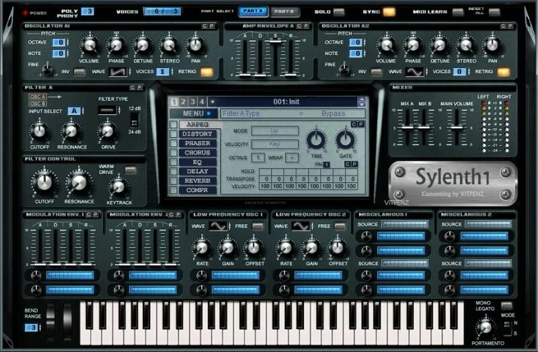This screenshot has width=538, height=352.
Task: Click the Oscillator A2 Volume knob
Action: click(386, 45)
